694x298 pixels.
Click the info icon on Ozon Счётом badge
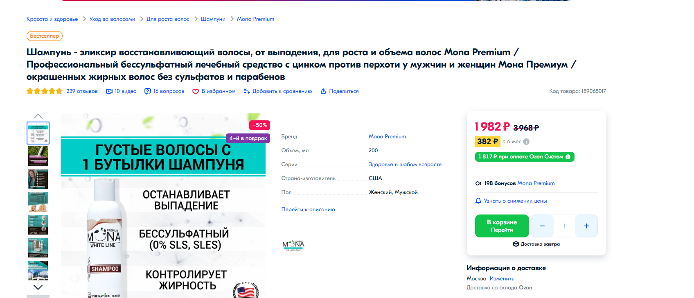[x=568, y=157]
